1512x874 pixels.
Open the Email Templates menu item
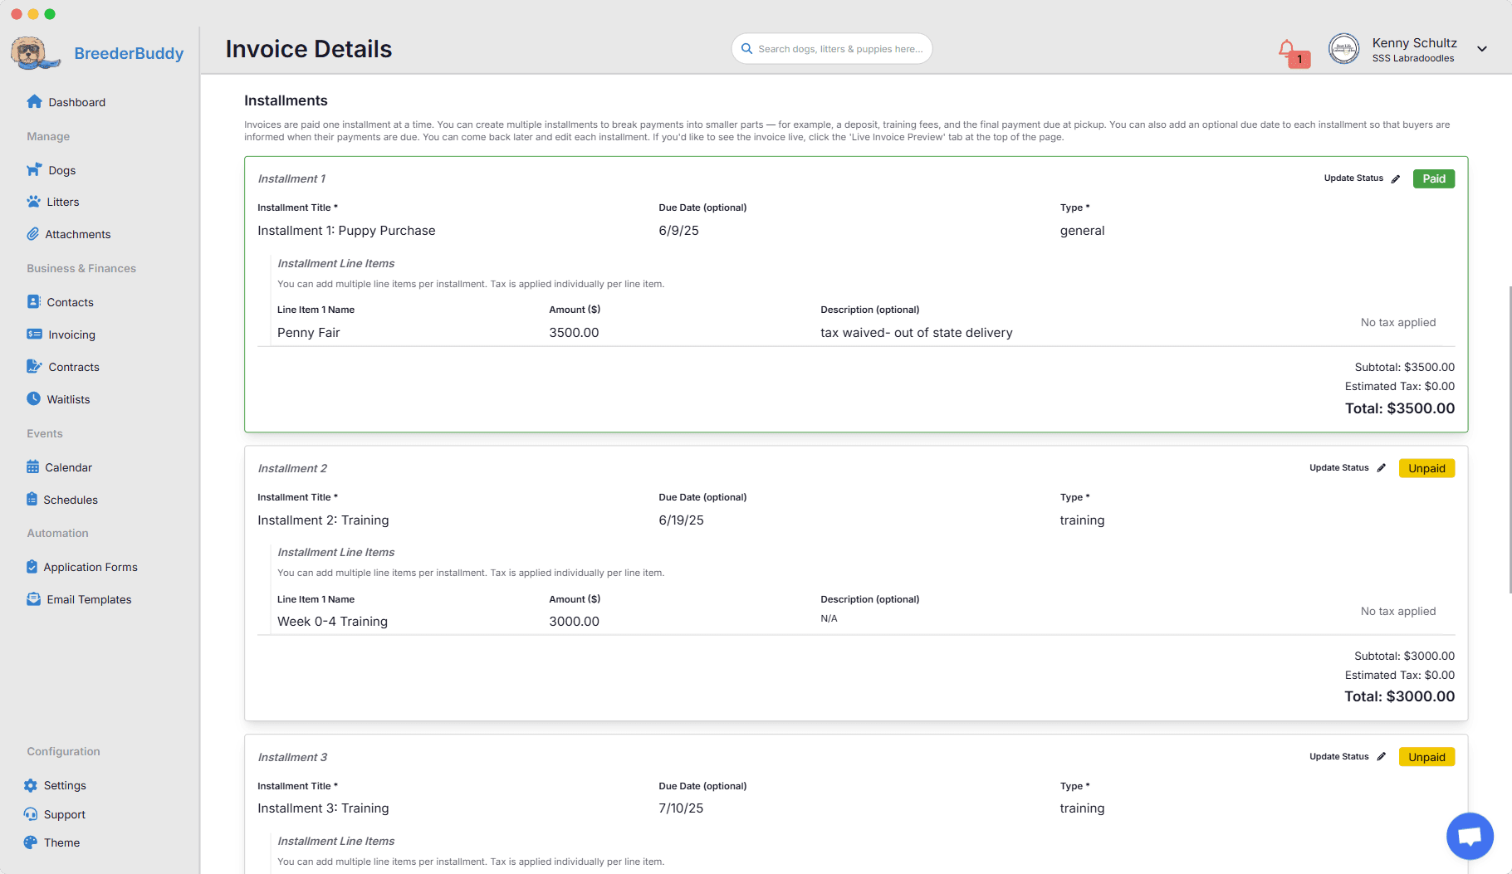pos(79,599)
